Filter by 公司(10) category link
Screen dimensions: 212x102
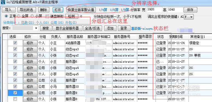[x=57, y=23]
